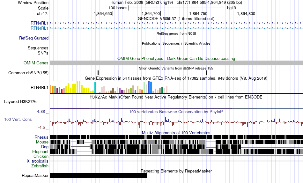Click the GTEx Gene Expression track title
The width and height of the screenshot is (303, 183).
[x=176, y=78]
